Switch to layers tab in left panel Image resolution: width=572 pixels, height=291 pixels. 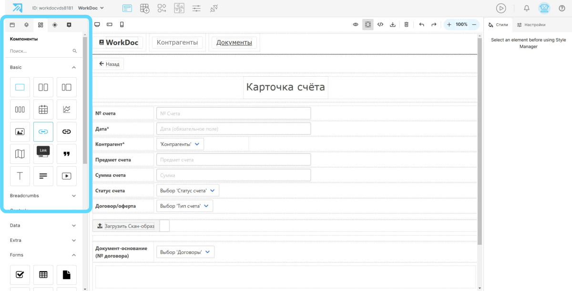[27, 25]
